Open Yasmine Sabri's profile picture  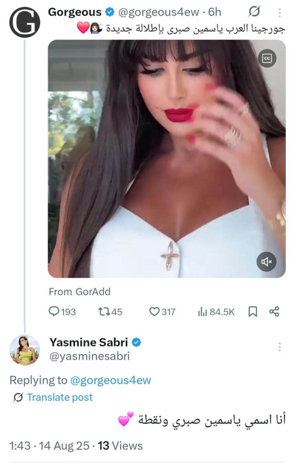point(24,350)
